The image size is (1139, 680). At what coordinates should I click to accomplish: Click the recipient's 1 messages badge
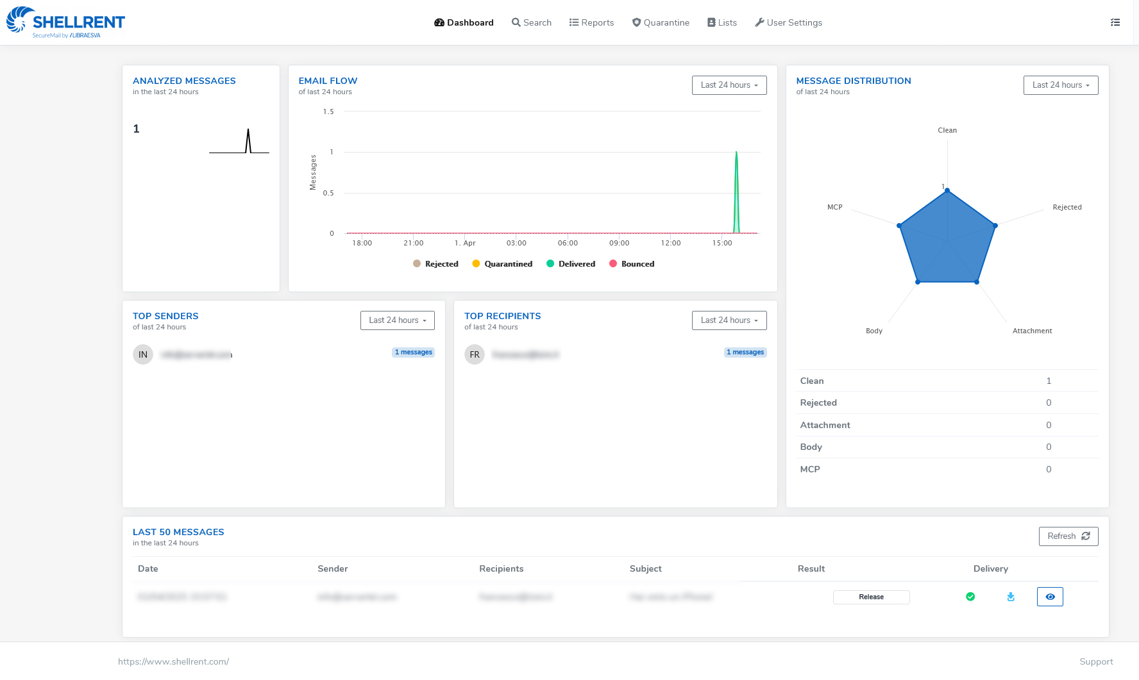[x=745, y=352]
